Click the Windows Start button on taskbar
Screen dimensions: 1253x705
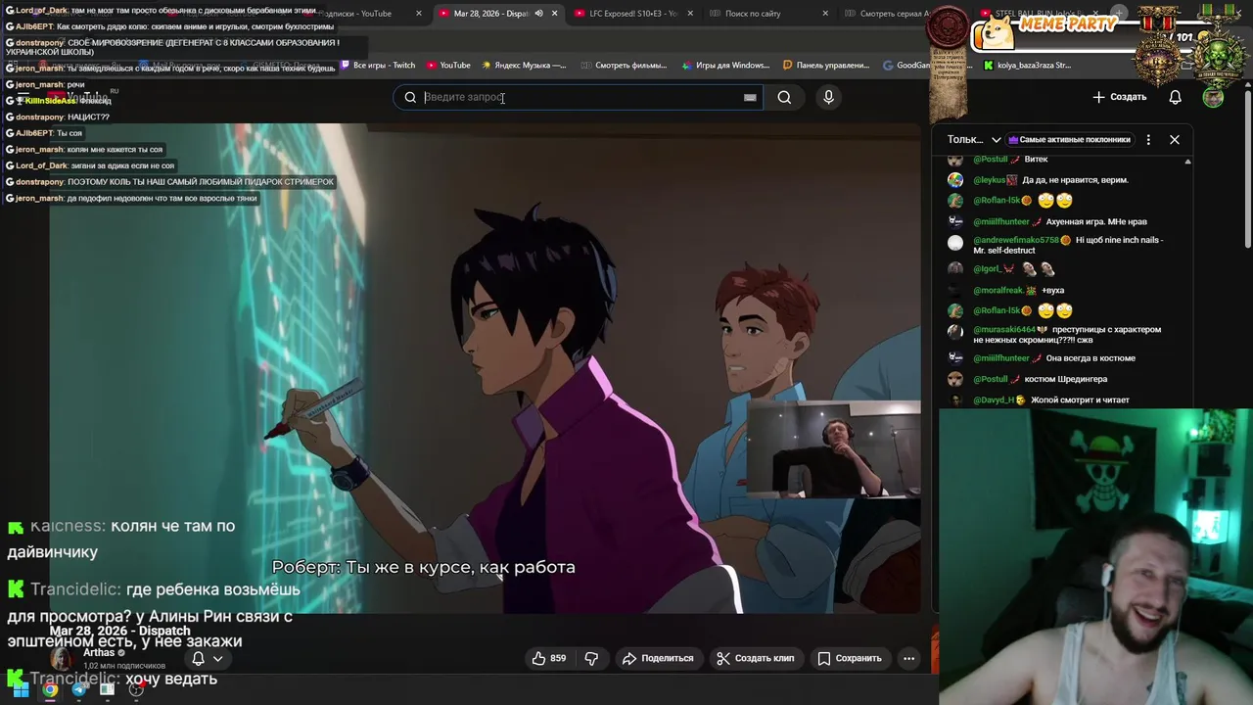[x=21, y=689]
